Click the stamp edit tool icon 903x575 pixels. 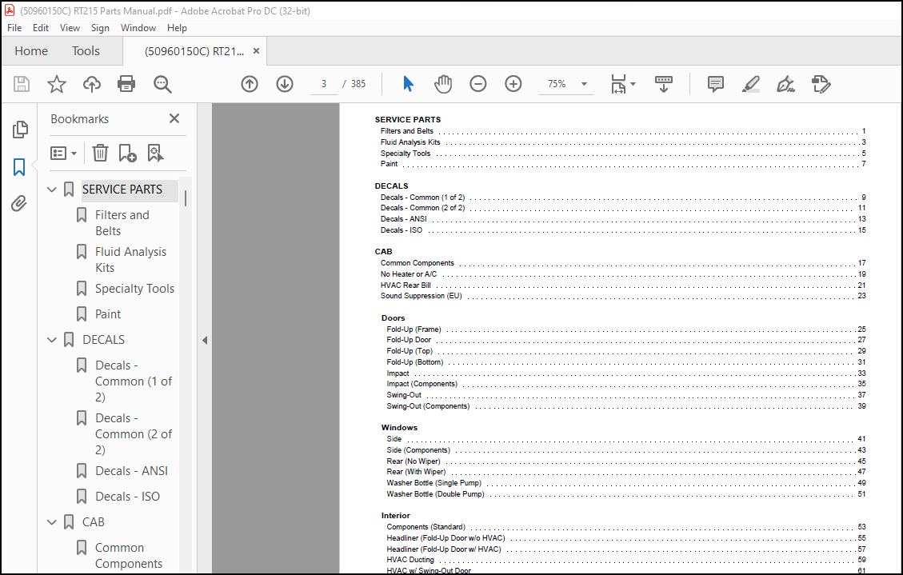(x=821, y=84)
